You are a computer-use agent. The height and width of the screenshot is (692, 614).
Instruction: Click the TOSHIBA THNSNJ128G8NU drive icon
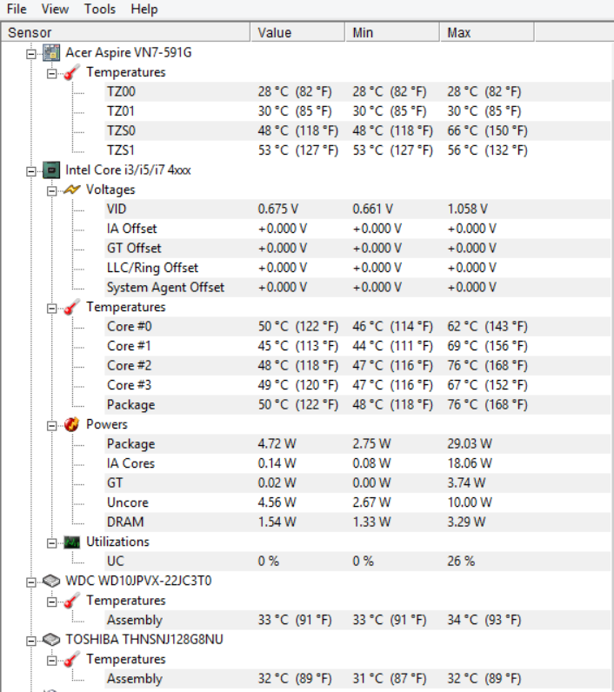(51, 640)
